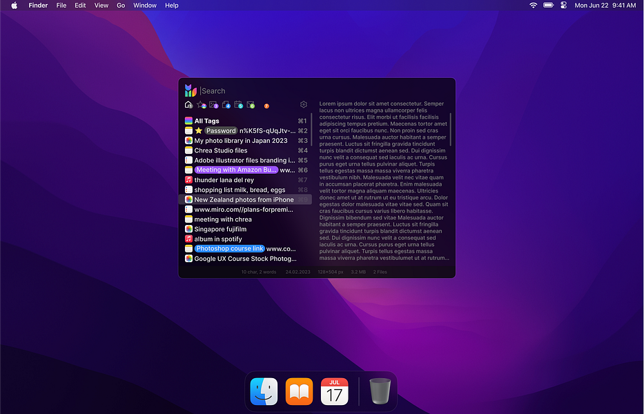The width and height of the screenshot is (644, 414).
Task: Switch to the starred favorites filter
Action: click(x=201, y=105)
